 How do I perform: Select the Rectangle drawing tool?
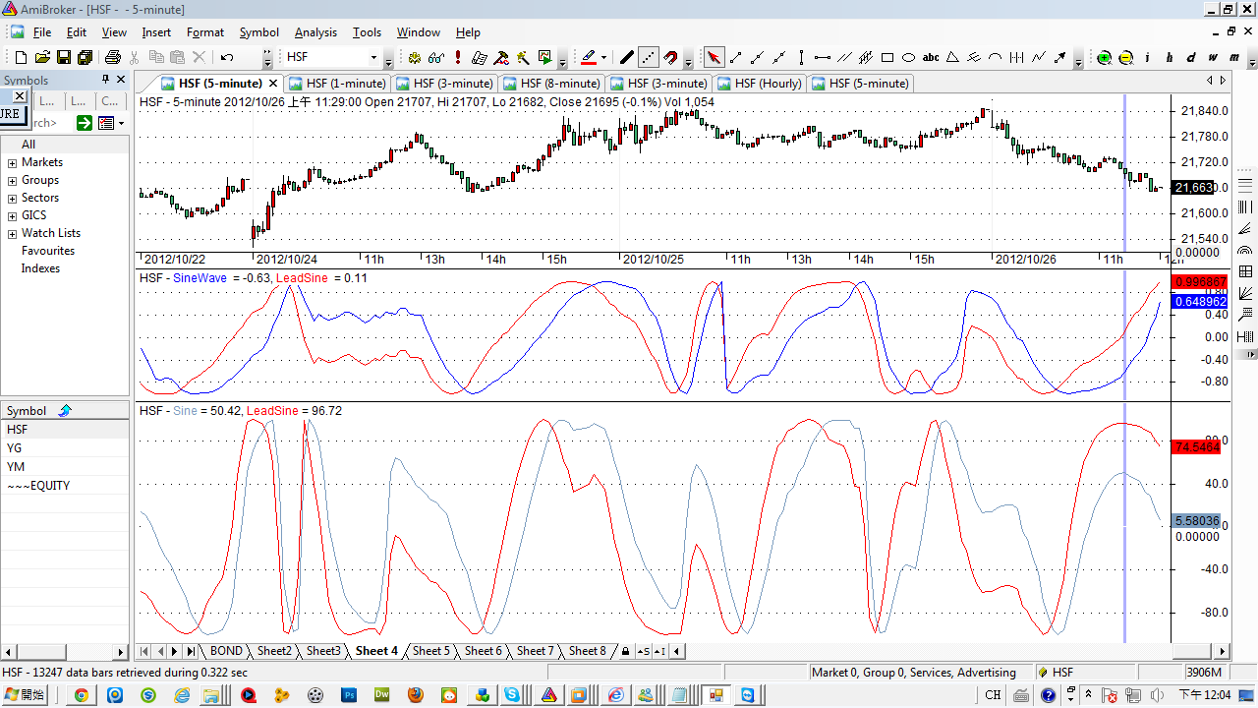coord(887,58)
